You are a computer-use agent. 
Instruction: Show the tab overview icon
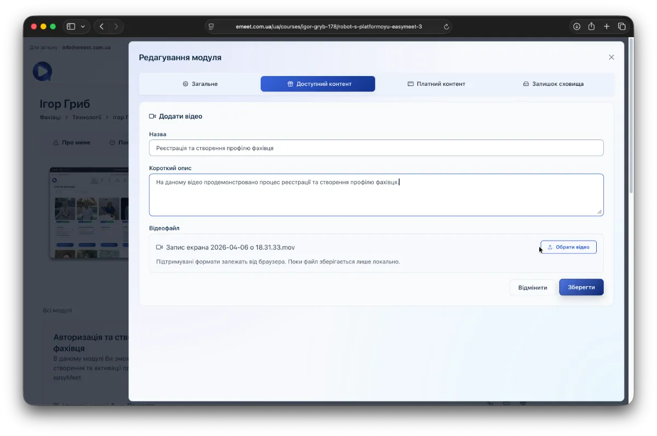[x=622, y=26]
